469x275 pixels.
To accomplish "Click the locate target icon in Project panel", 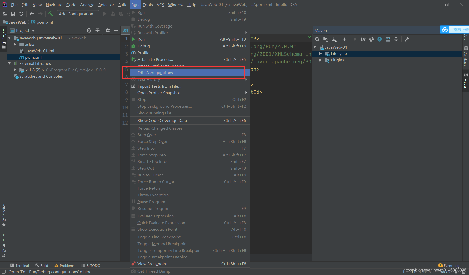I will [89, 30].
